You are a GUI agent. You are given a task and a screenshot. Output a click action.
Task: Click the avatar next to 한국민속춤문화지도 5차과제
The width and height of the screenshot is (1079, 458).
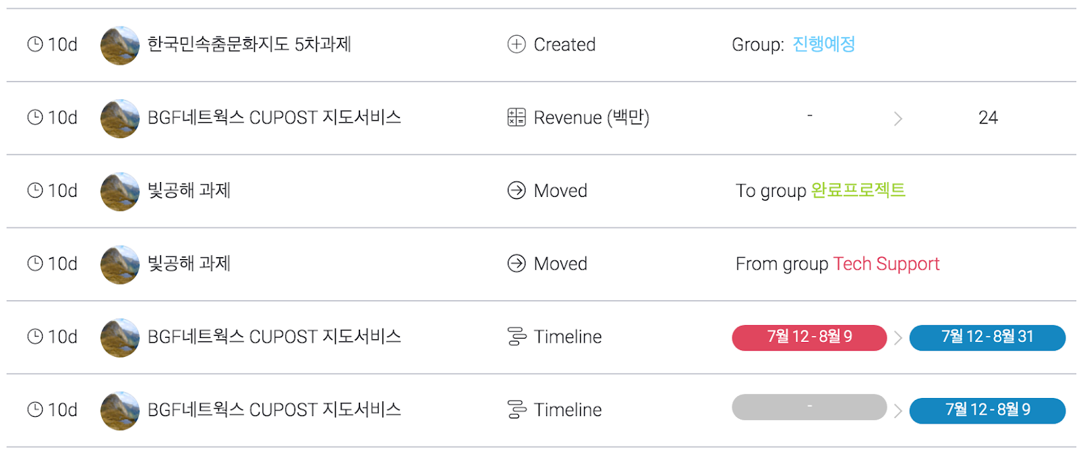tap(120, 45)
